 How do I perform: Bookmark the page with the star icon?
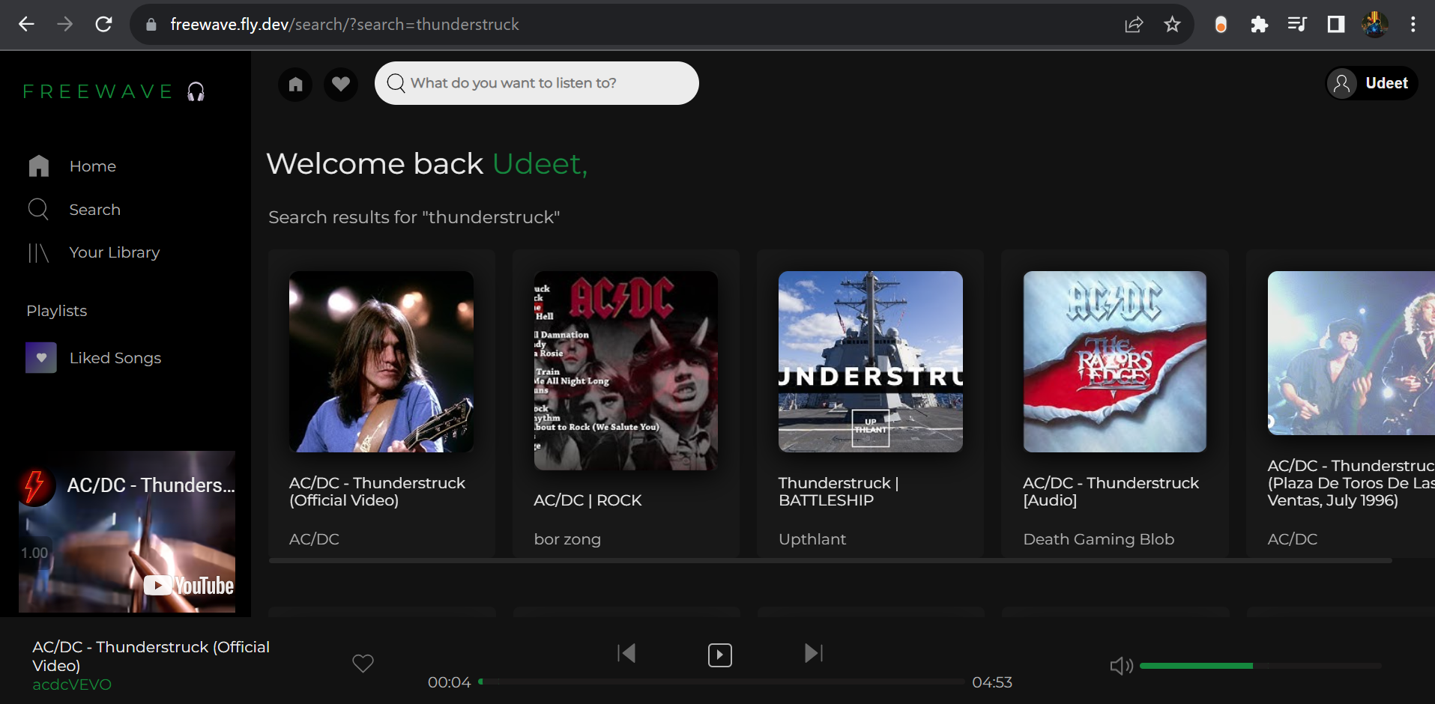(x=1173, y=25)
